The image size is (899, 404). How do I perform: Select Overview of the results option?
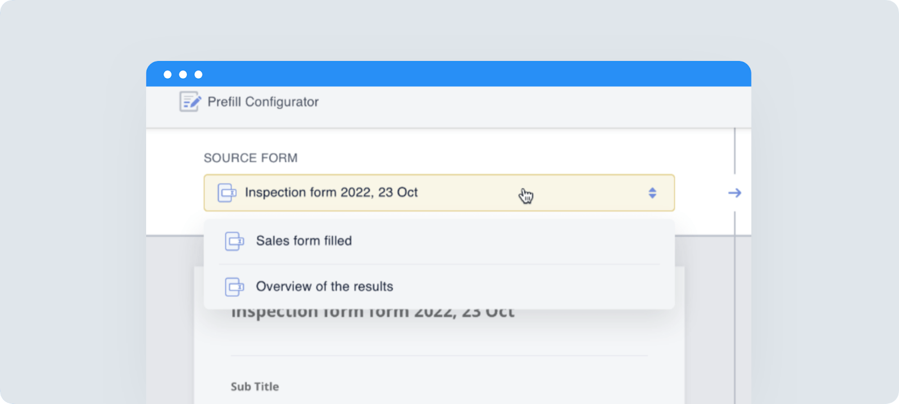pyautogui.click(x=324, y=287)
